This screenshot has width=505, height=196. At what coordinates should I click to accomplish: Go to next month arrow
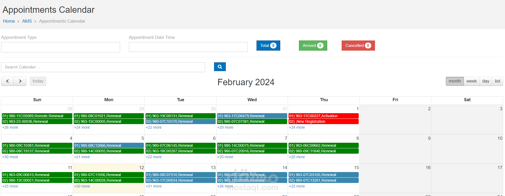[20, 81]
